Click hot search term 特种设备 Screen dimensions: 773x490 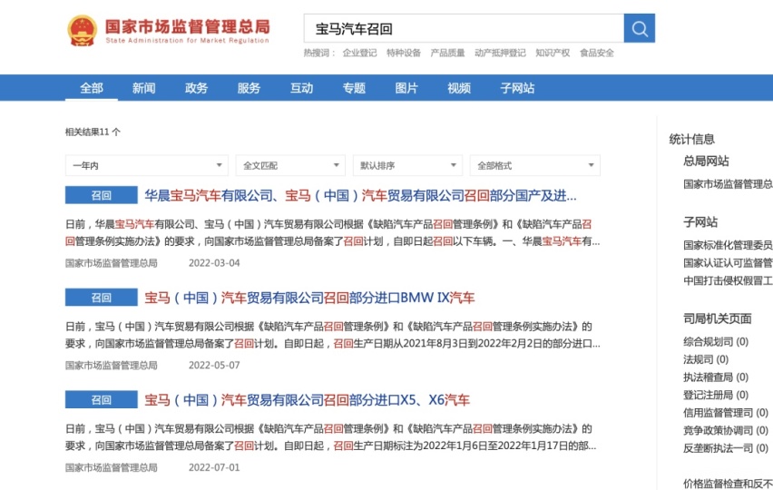coord(403,53)
